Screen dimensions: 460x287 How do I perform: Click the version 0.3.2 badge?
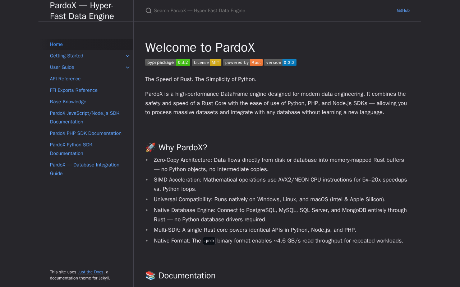[280, 62]
